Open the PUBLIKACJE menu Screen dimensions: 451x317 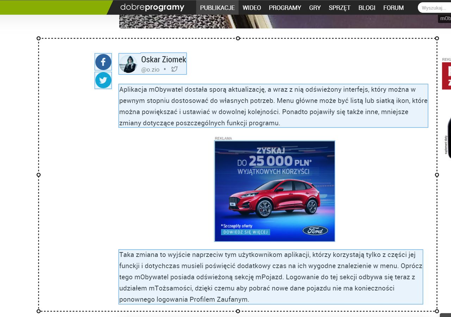tap(217, 7)
